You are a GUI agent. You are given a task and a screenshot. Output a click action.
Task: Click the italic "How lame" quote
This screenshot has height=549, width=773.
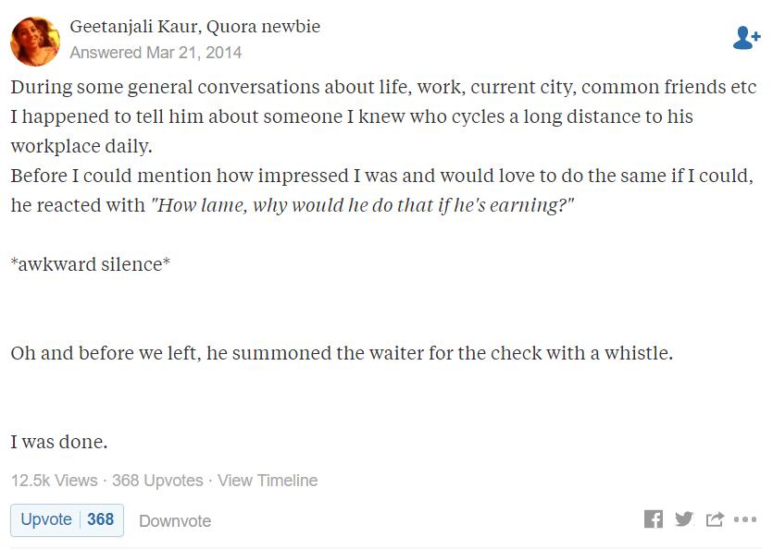click(362, 205)
